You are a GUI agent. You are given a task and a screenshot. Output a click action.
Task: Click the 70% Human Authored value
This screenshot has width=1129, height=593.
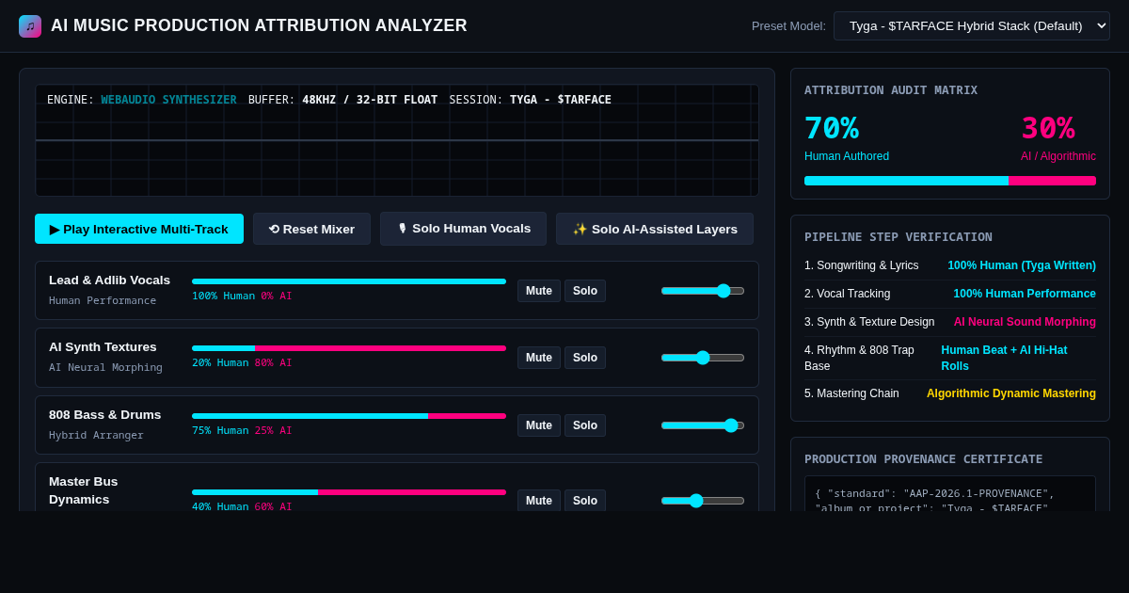(832, 128)
